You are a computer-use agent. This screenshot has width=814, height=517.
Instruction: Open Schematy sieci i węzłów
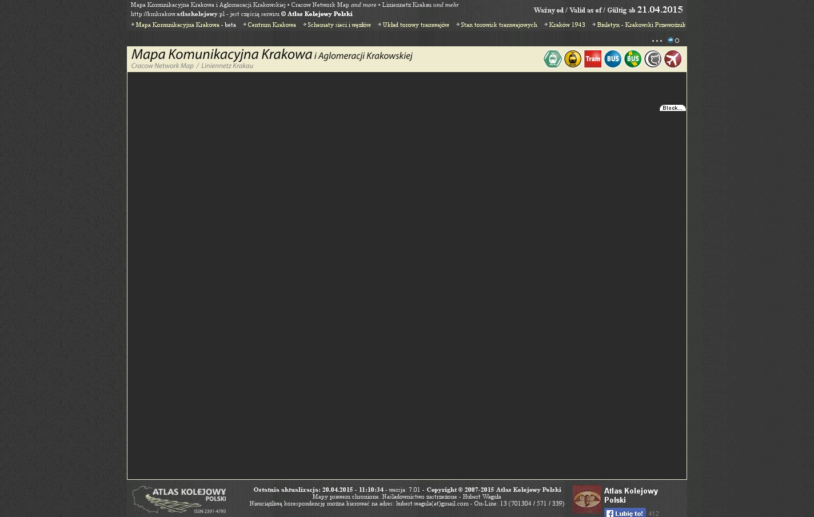[x=339, y=25]
